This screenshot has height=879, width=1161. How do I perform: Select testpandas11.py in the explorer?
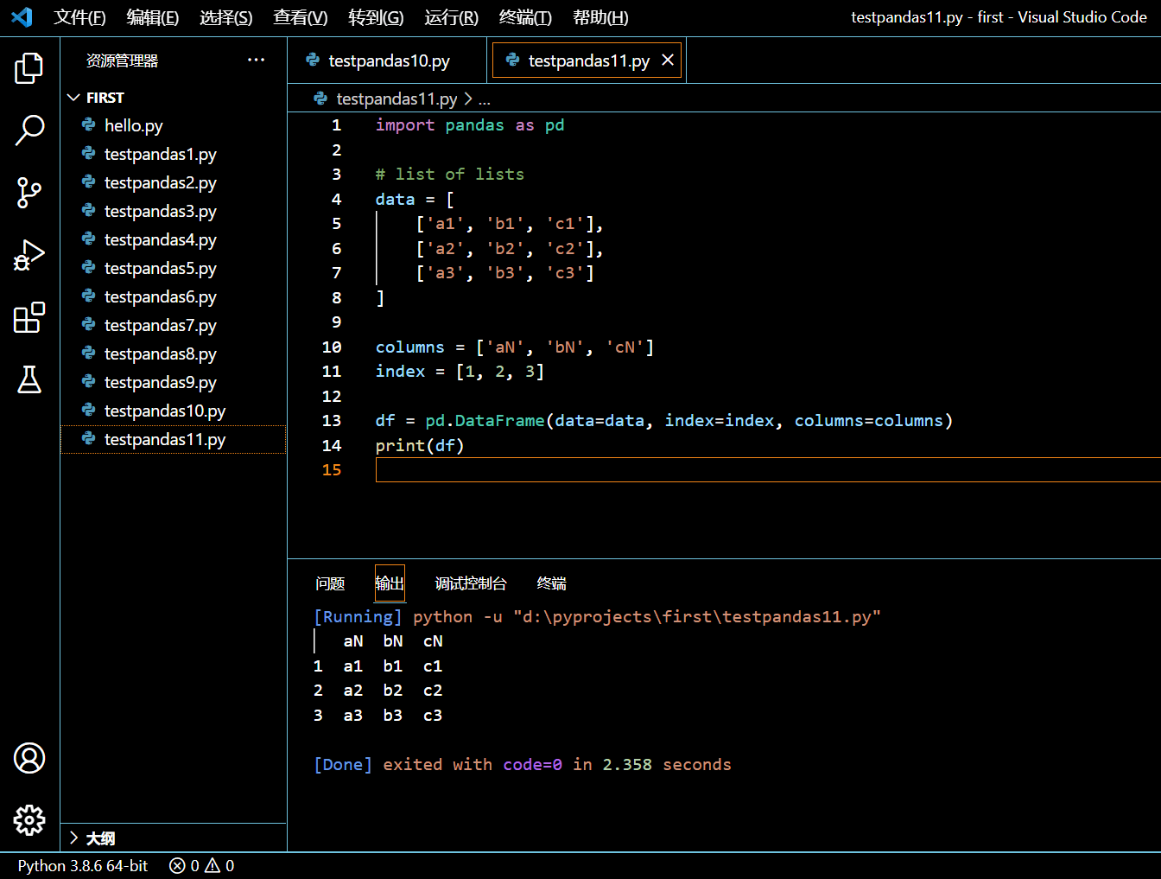[173, 439]
